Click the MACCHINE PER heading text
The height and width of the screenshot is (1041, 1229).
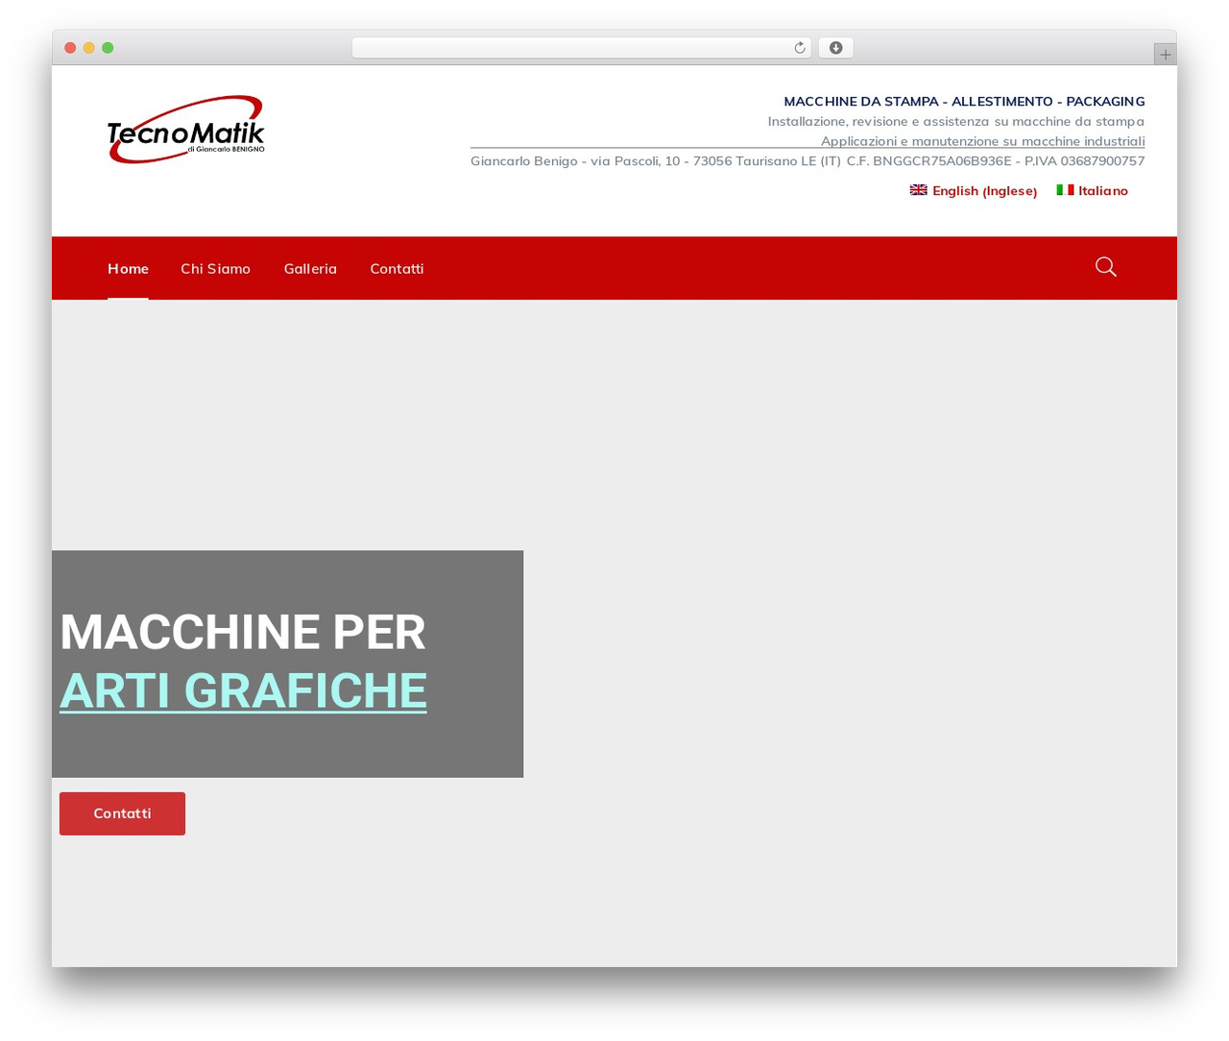[x=242, y=632]
